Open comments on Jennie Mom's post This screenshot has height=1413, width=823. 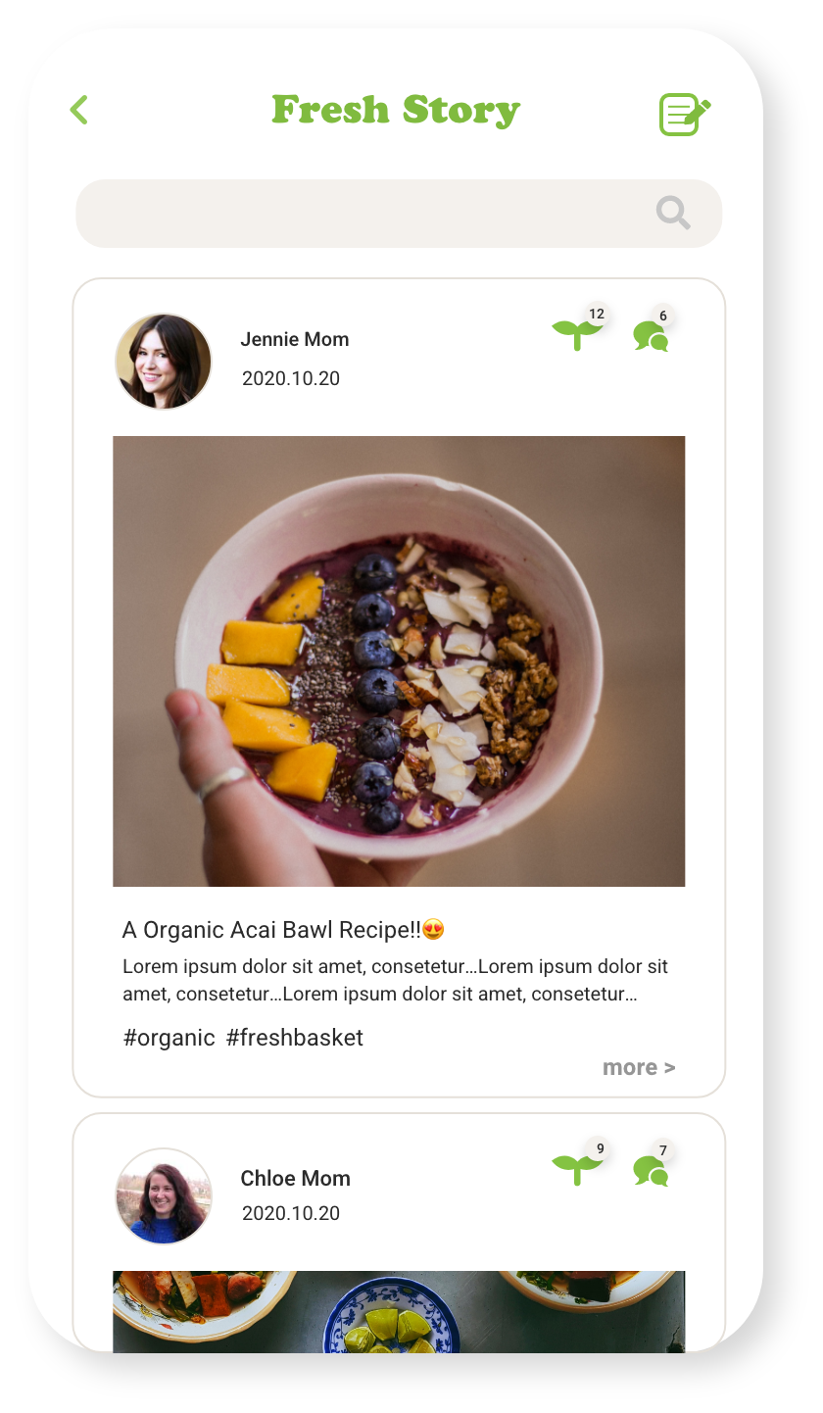point(651,336)
